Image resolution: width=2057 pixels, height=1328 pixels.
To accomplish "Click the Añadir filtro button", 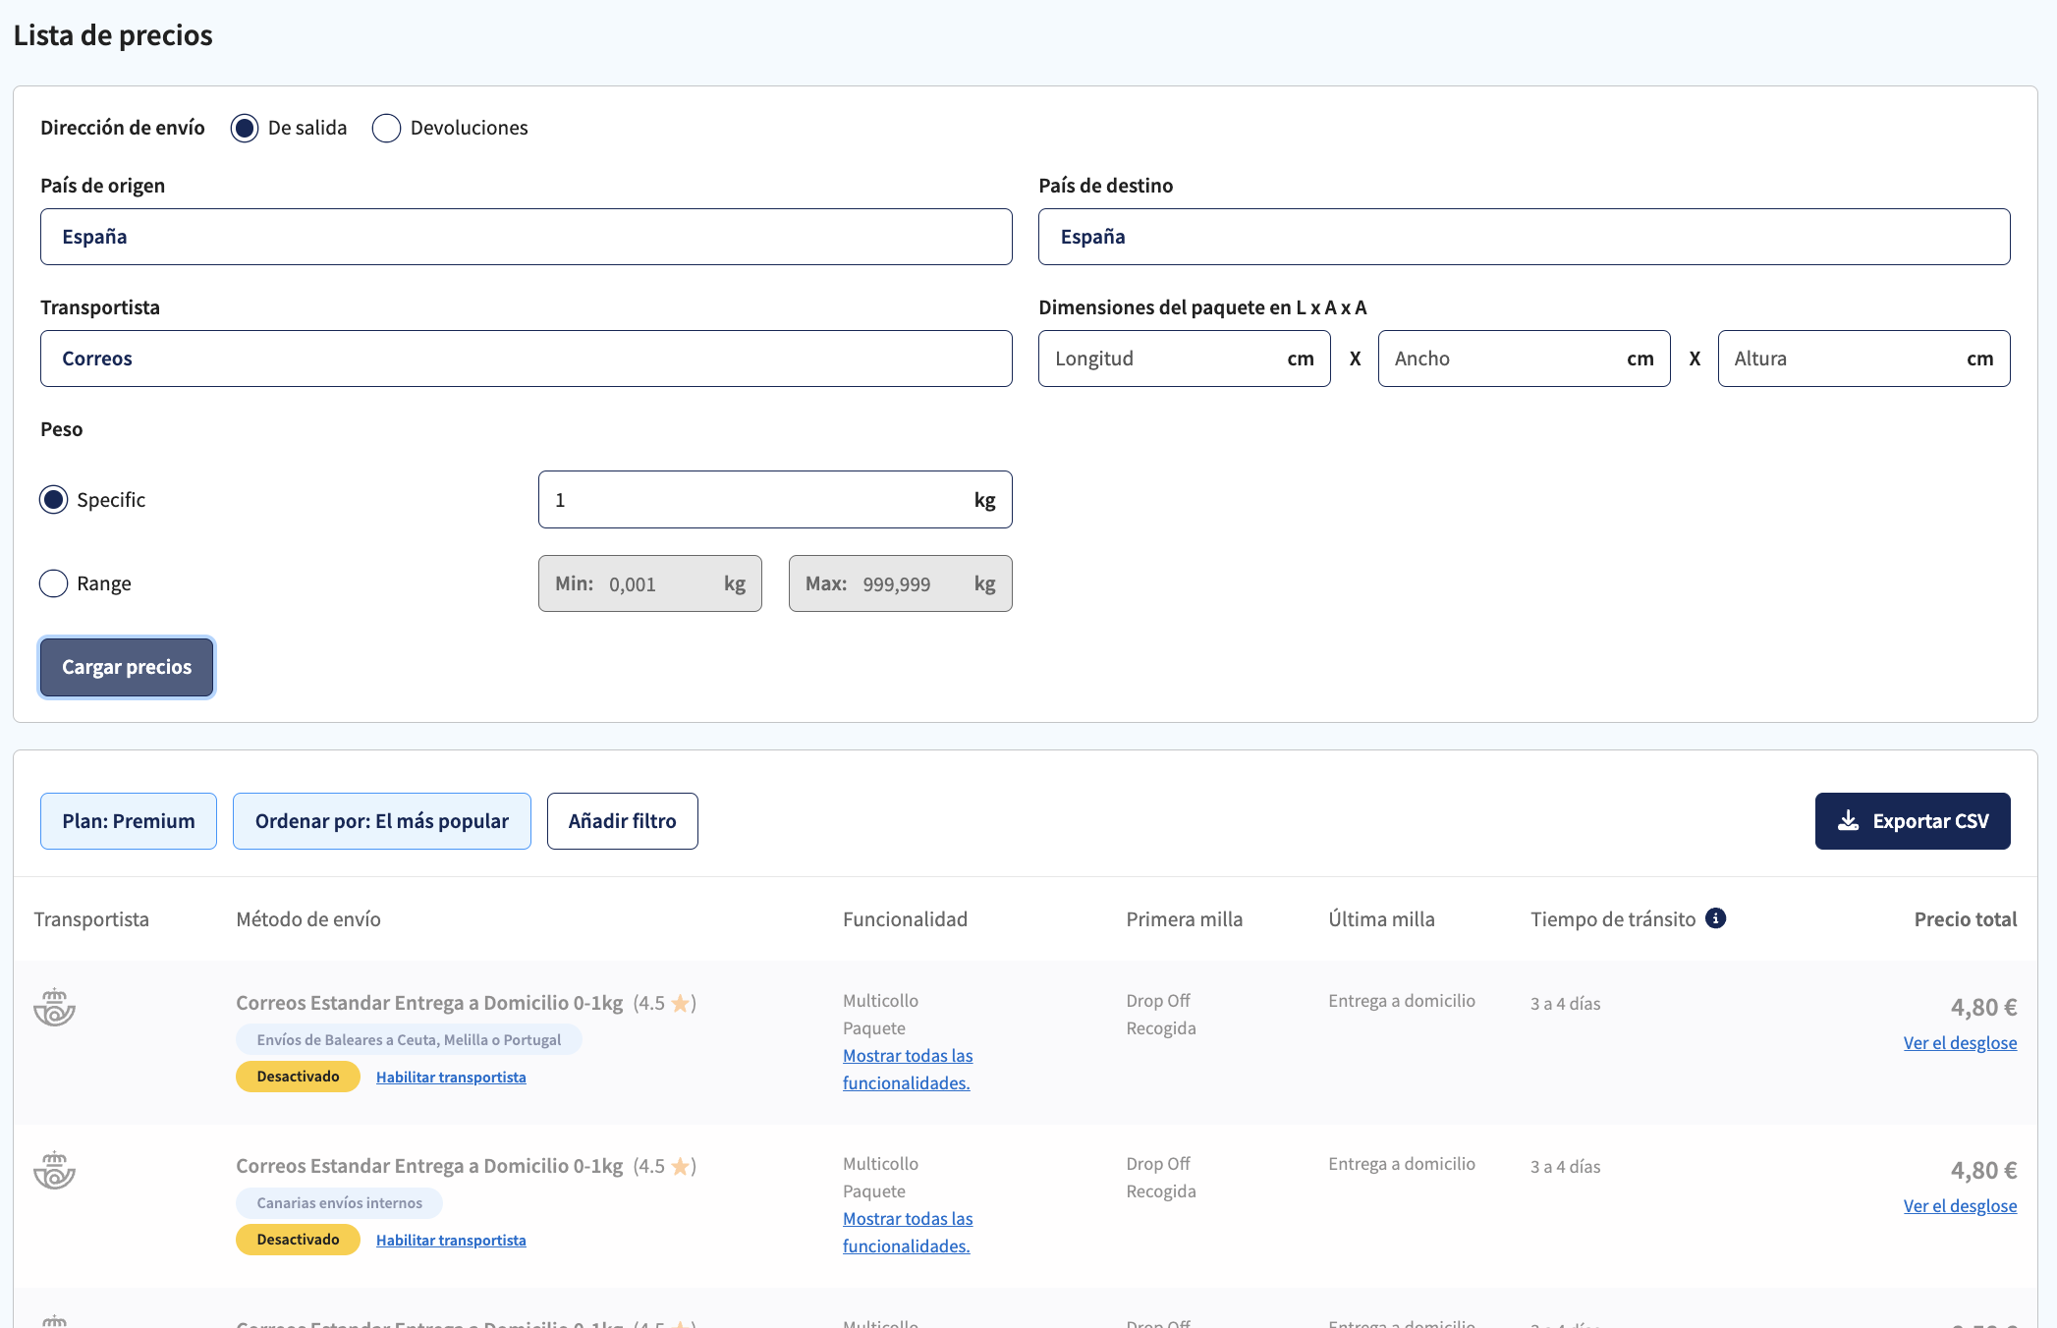I will coord(623,821).
